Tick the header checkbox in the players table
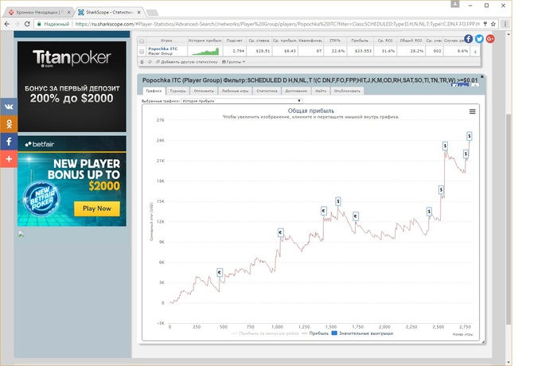The width and height of the screenshot is (557, 366). pyautogui.click(x=142, y=41)
